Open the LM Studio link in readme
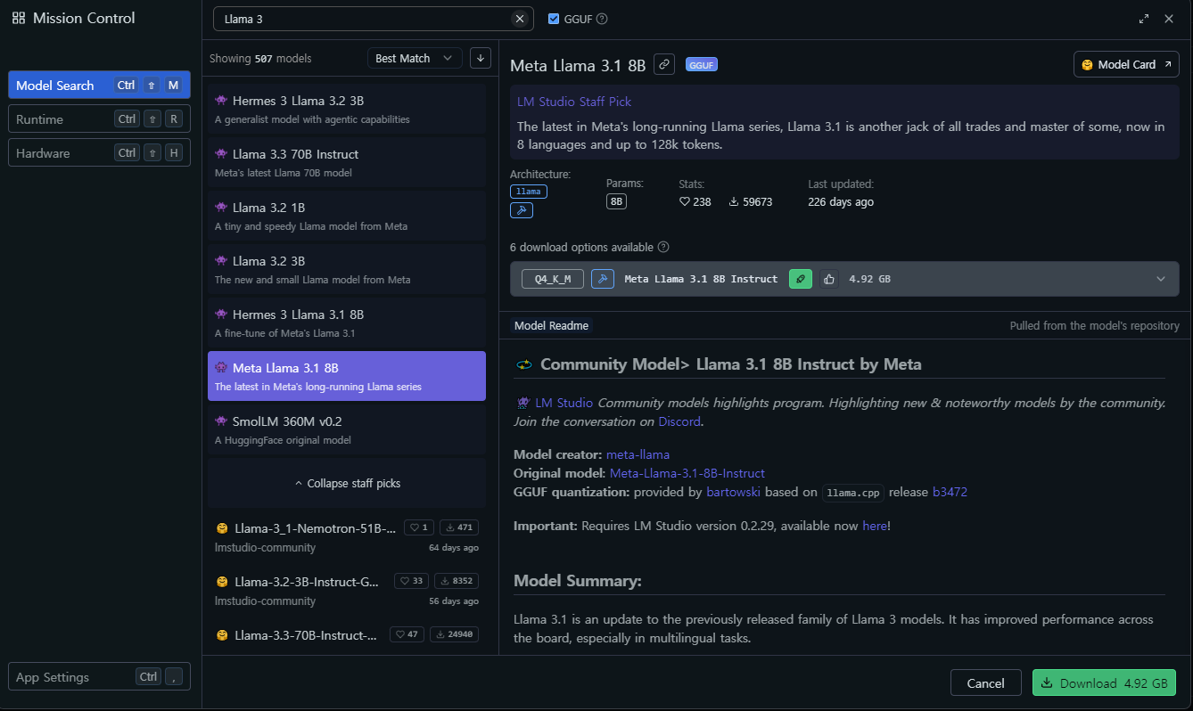Image resolution: width=1193 pixels, height=711 pixels. 564,403
